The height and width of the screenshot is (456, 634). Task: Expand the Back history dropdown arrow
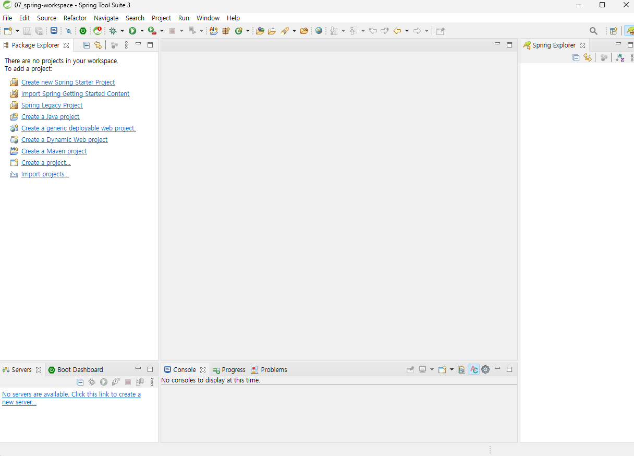pos(407,31)
